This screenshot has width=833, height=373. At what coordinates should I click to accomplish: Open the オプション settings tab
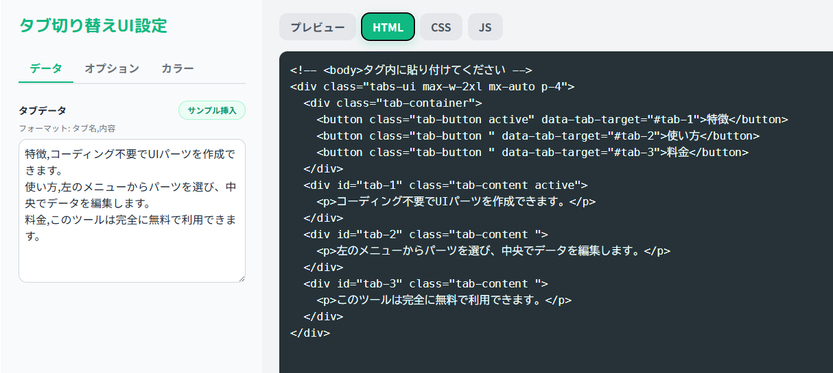(x=112, y=68)
